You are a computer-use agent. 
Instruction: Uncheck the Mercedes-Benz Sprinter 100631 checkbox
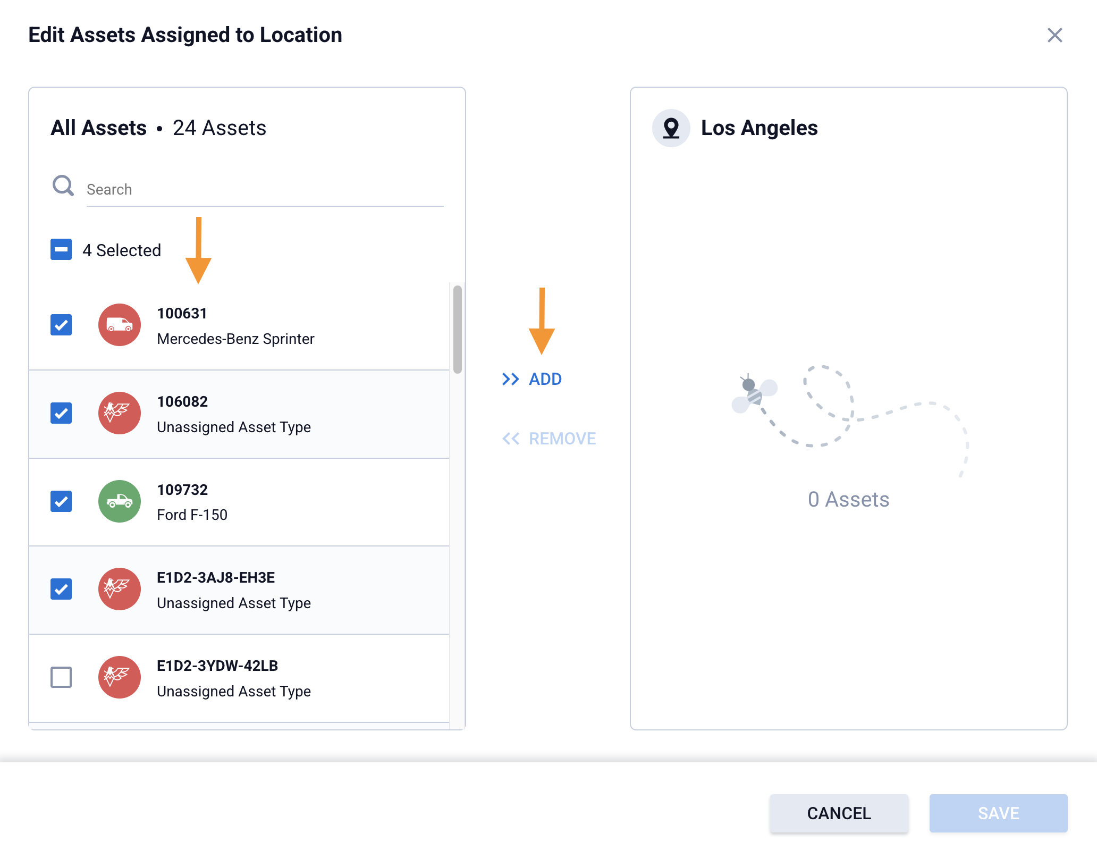[x=61, y=325]
